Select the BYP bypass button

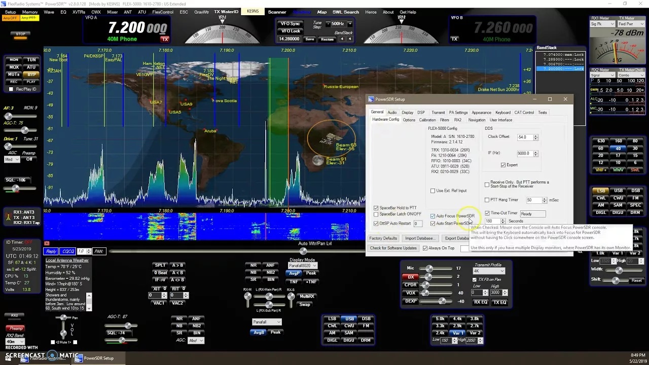tap(31, 75)
